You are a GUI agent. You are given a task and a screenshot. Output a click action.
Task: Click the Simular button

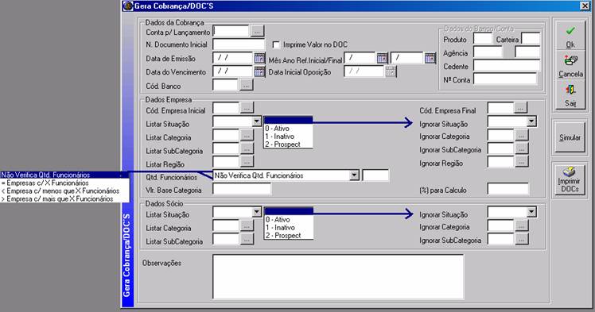pos(570,137)
